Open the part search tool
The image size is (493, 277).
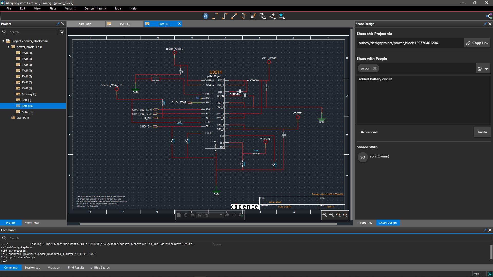click(x=205, y=16)
